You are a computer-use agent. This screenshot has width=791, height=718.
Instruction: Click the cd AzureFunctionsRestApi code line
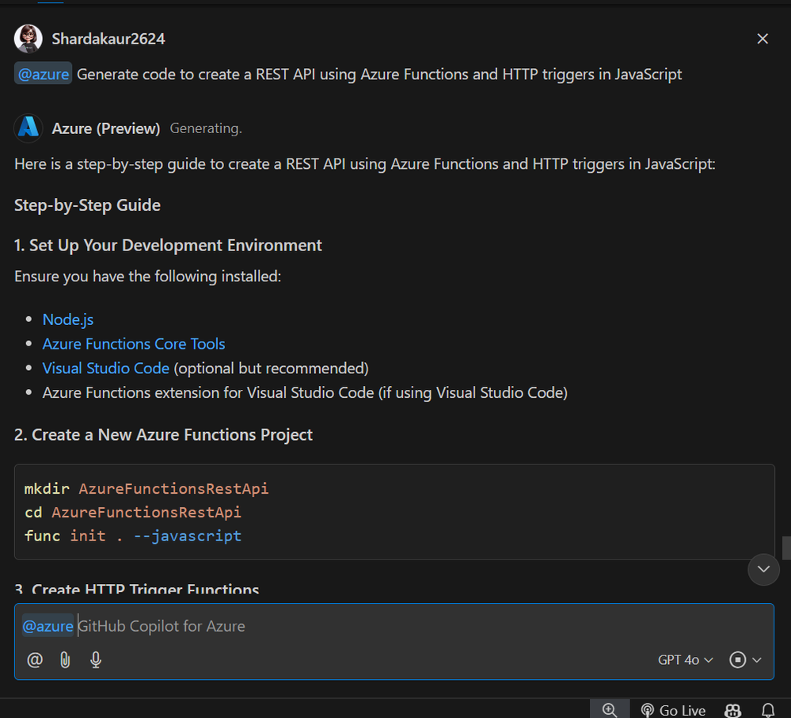133,512
